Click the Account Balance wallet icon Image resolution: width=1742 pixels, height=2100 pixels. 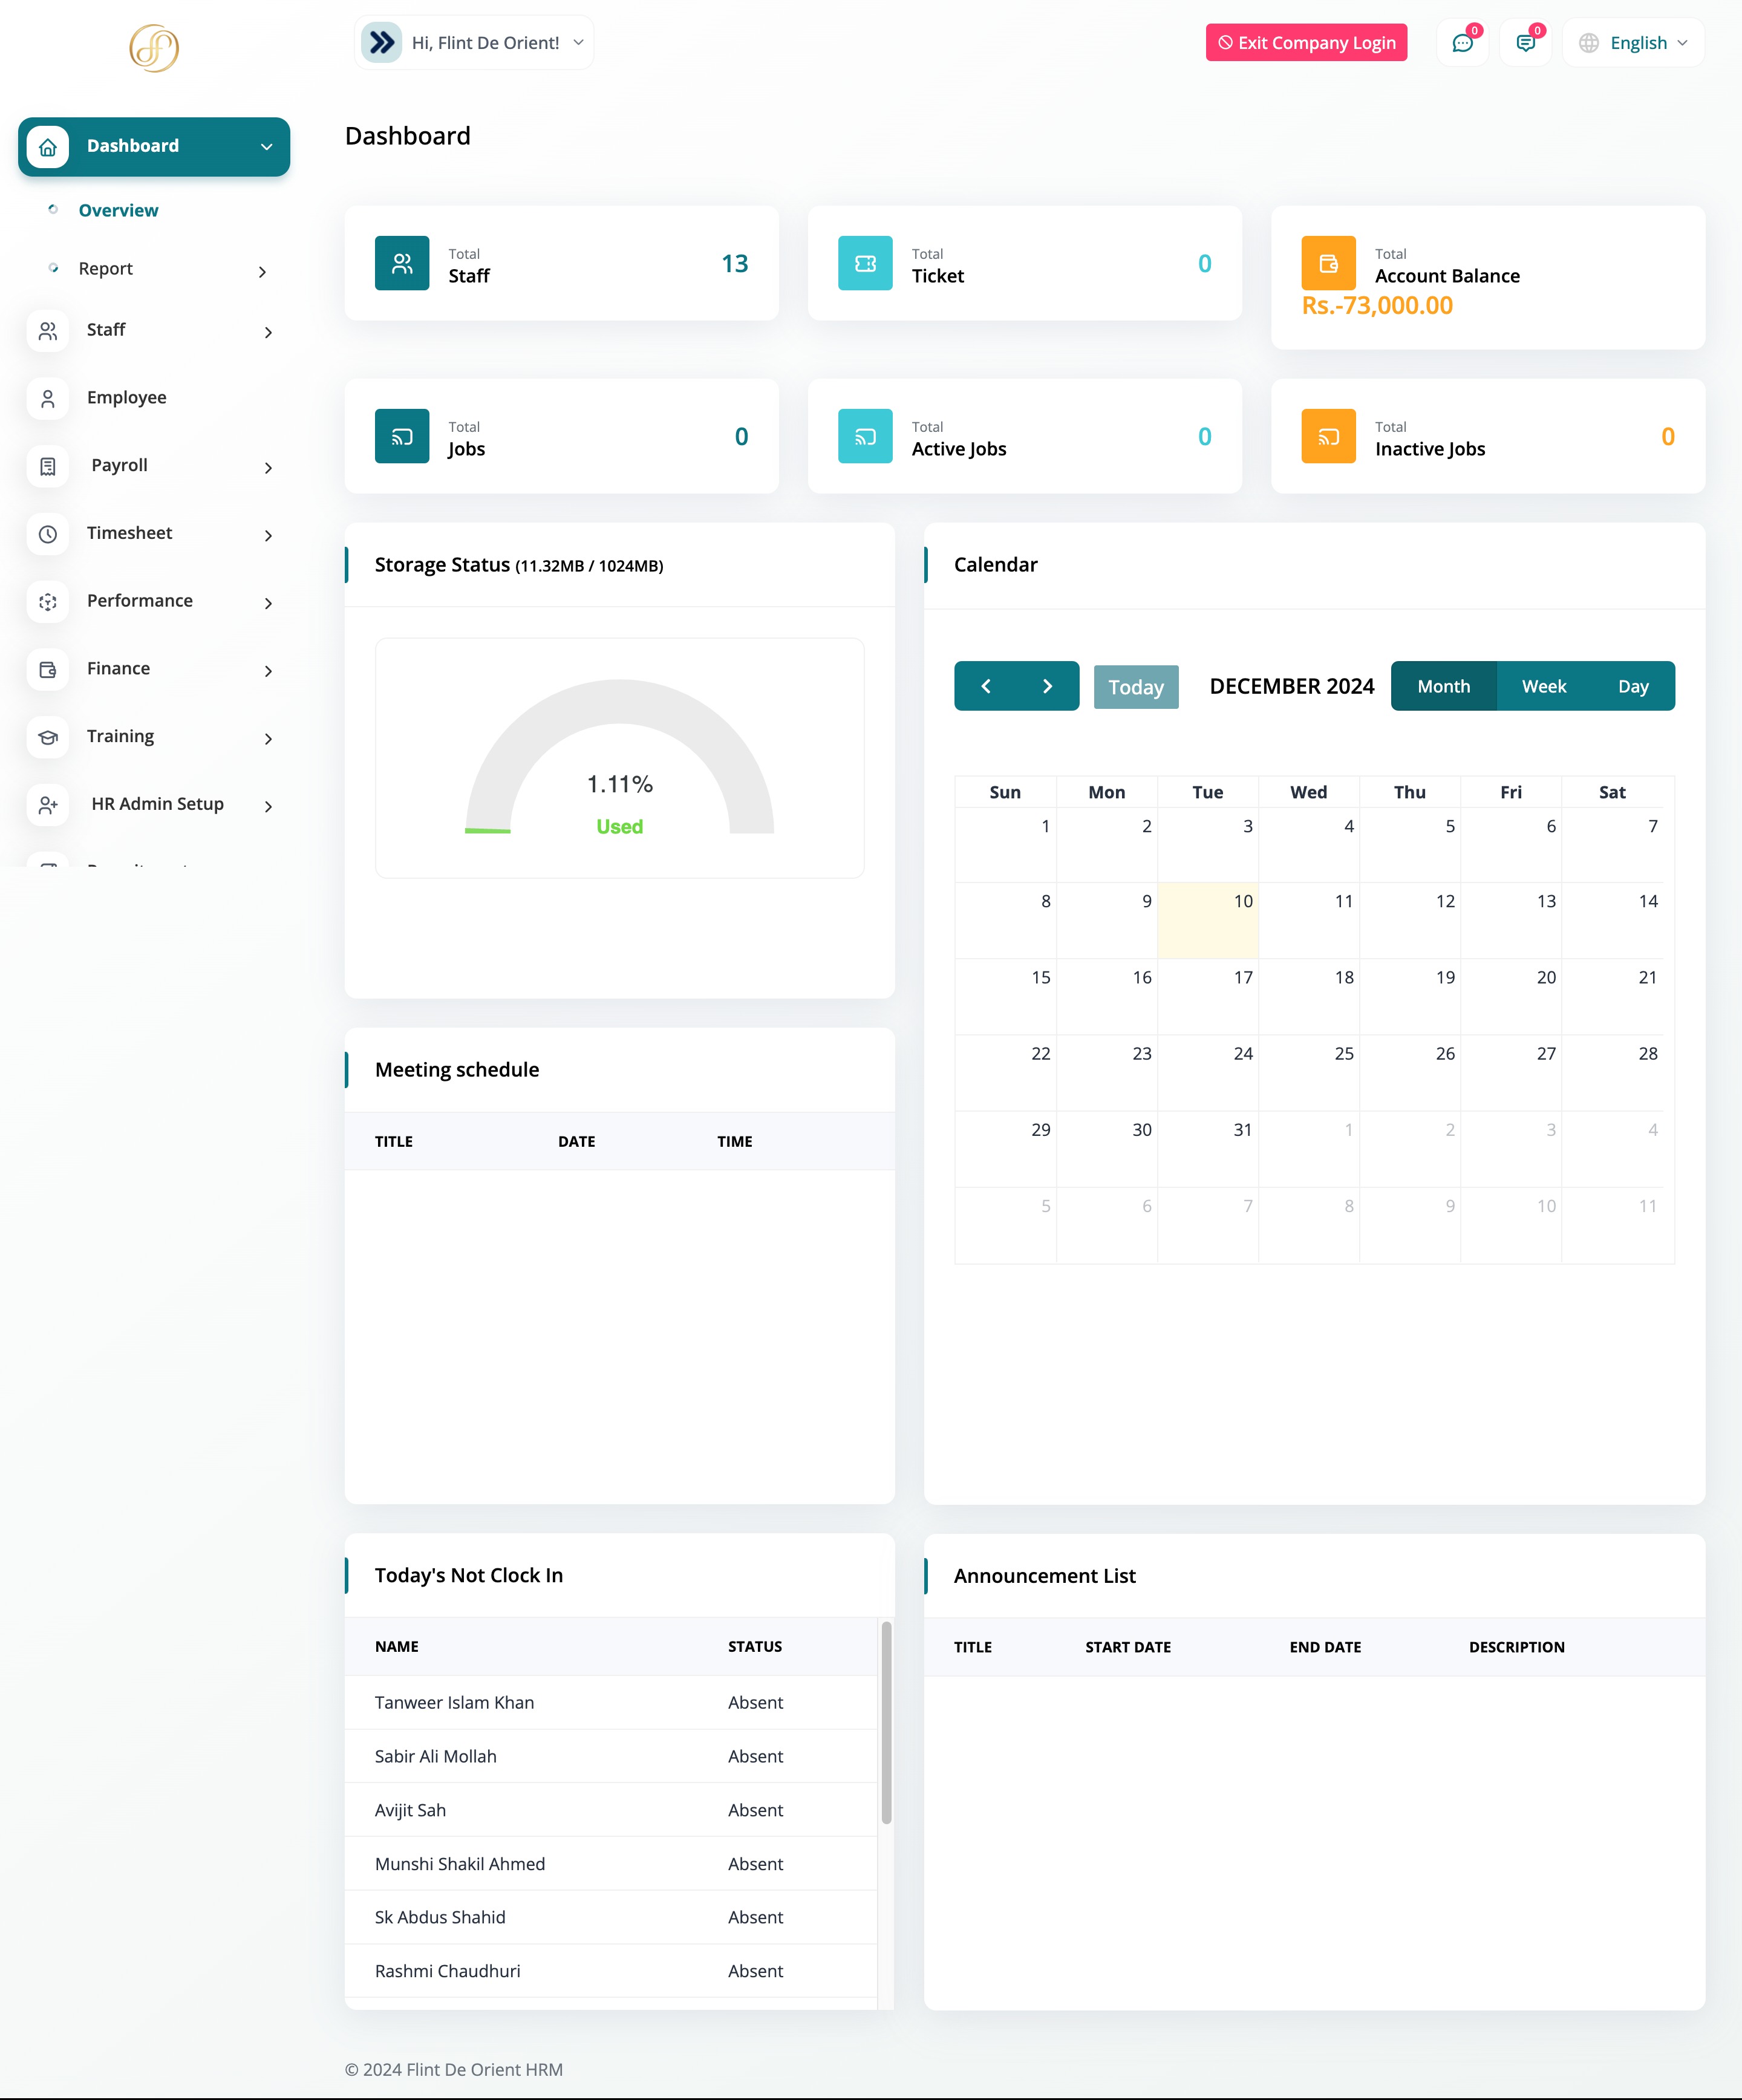point(1328,263)
